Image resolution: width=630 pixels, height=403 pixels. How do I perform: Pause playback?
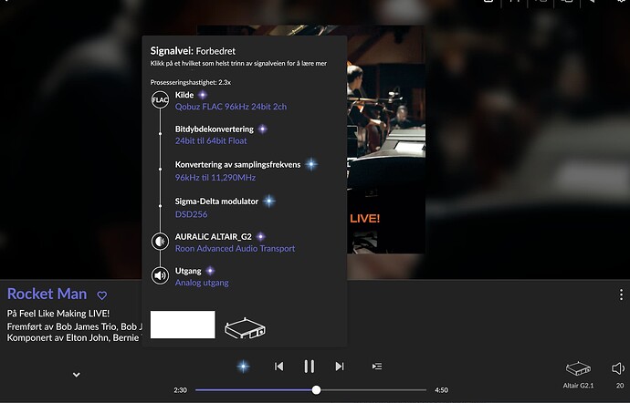point(309,366)
